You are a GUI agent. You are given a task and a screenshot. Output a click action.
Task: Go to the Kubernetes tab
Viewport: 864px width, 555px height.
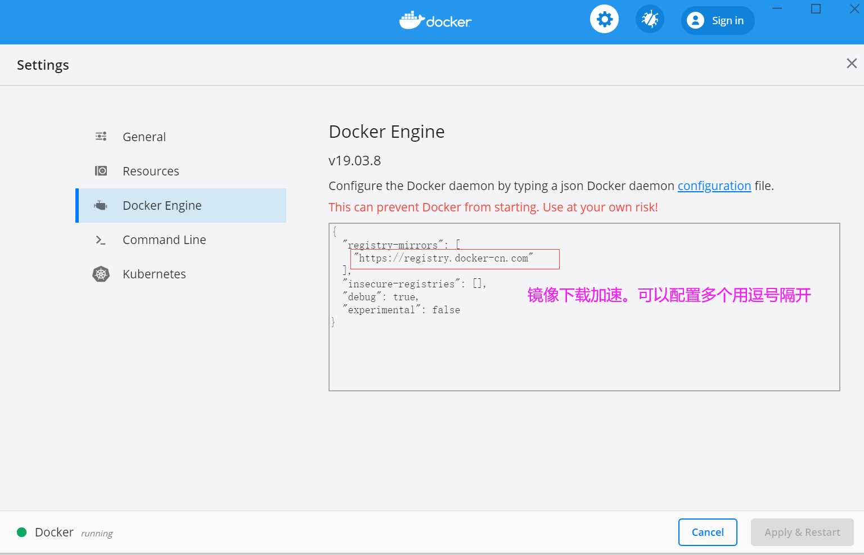click(181, 274)
